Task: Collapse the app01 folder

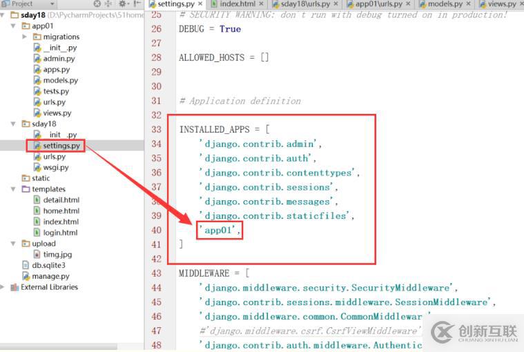Action: pos(13,26)
